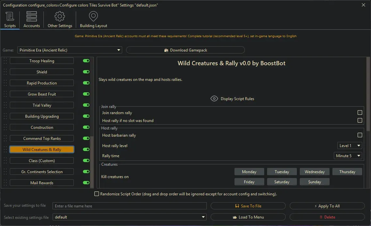Open the Other Settings gear icon
This screenshot has height=226, width=371.
tap(60, 16)
